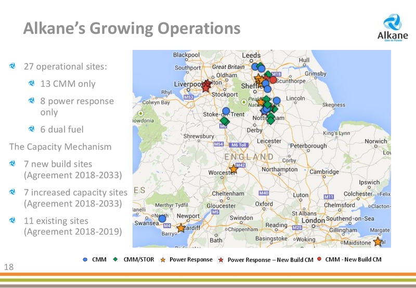Click the orange Power Response legend star

(x=163, y=260)
